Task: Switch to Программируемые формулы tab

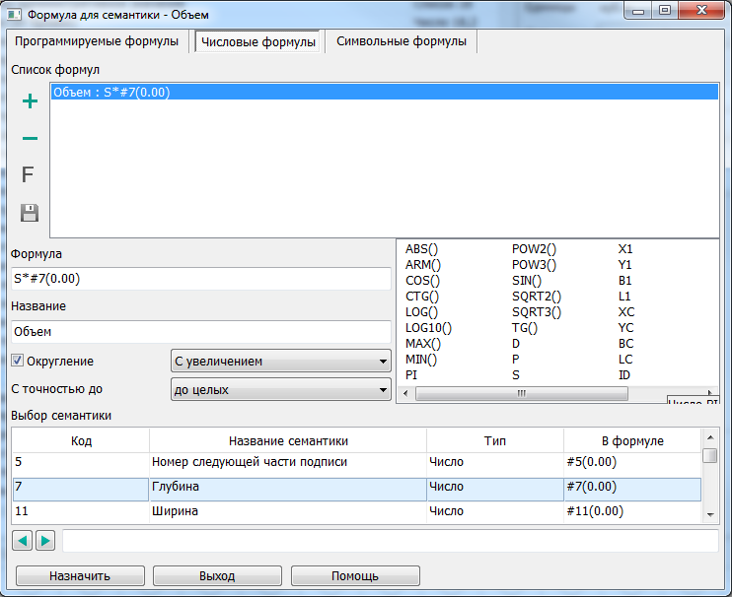Action: pos(97,42)
